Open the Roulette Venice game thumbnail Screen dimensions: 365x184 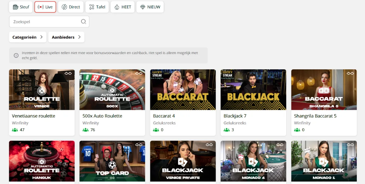(x=42, y=90)
